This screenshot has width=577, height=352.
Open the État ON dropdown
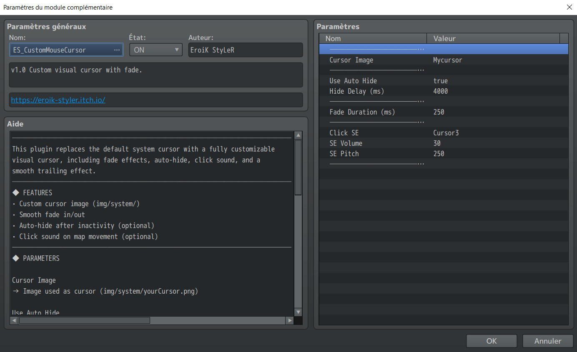(x=156, y=50)
